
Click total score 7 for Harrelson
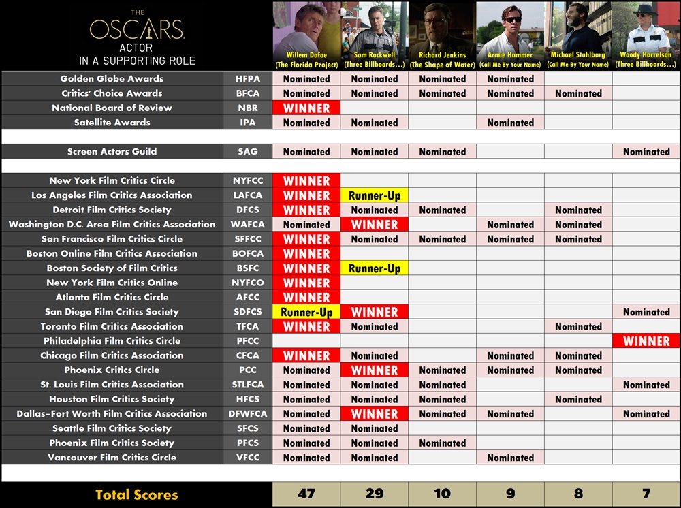coord(646,494)
